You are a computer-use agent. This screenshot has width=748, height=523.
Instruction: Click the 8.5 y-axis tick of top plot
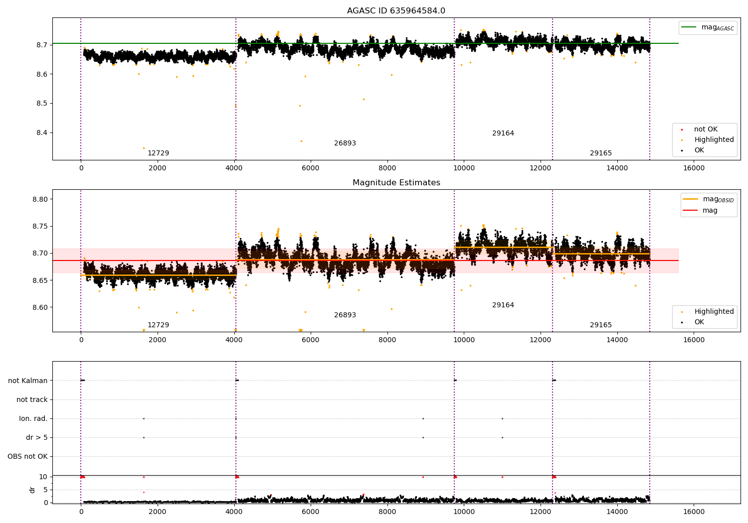coord(42,104)
